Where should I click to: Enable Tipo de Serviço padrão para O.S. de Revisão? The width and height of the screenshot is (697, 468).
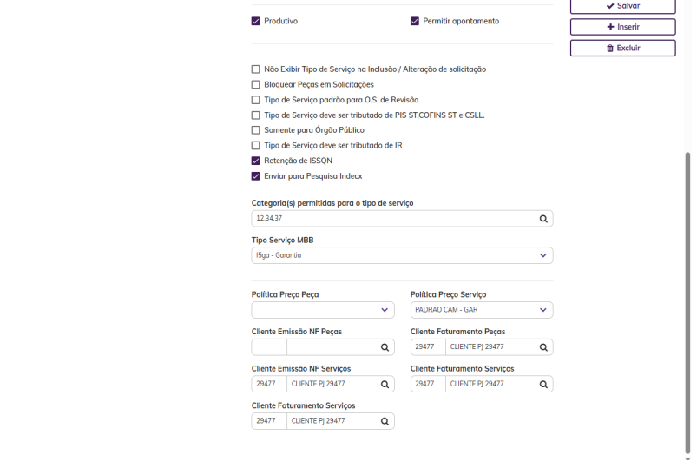click(x=256, y=100)
